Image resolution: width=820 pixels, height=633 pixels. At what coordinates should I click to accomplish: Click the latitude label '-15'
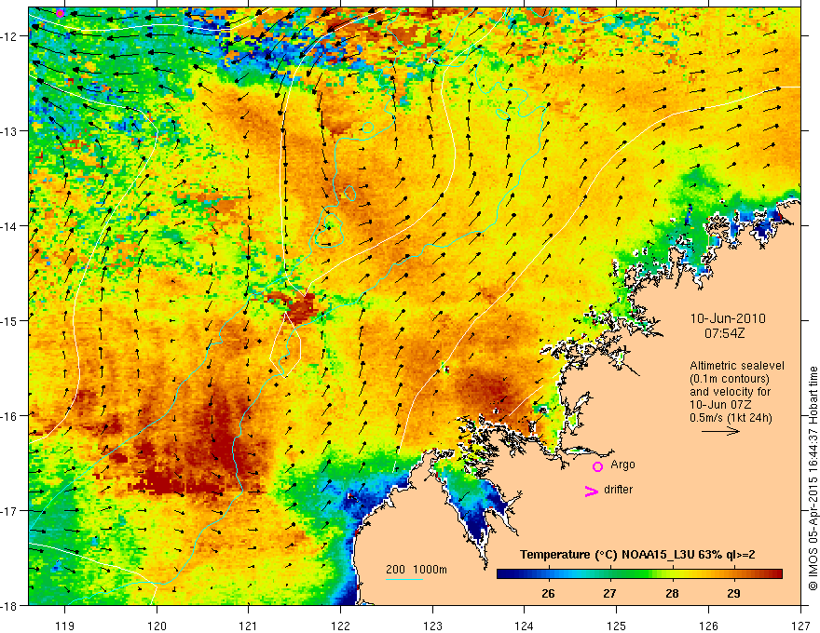pyautogui.click(x=10, y=320)
